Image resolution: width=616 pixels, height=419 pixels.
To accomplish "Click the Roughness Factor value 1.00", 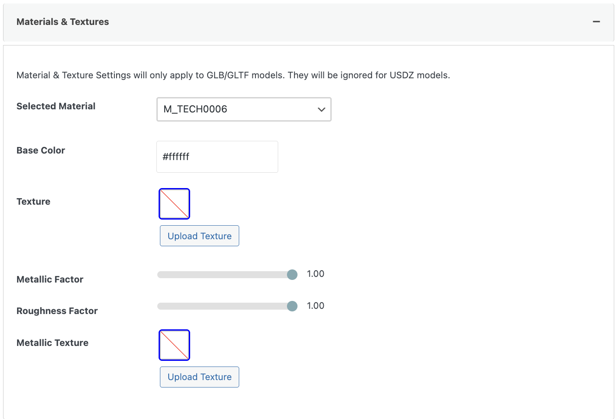I will pyautogui.click(x=315, y=306).
